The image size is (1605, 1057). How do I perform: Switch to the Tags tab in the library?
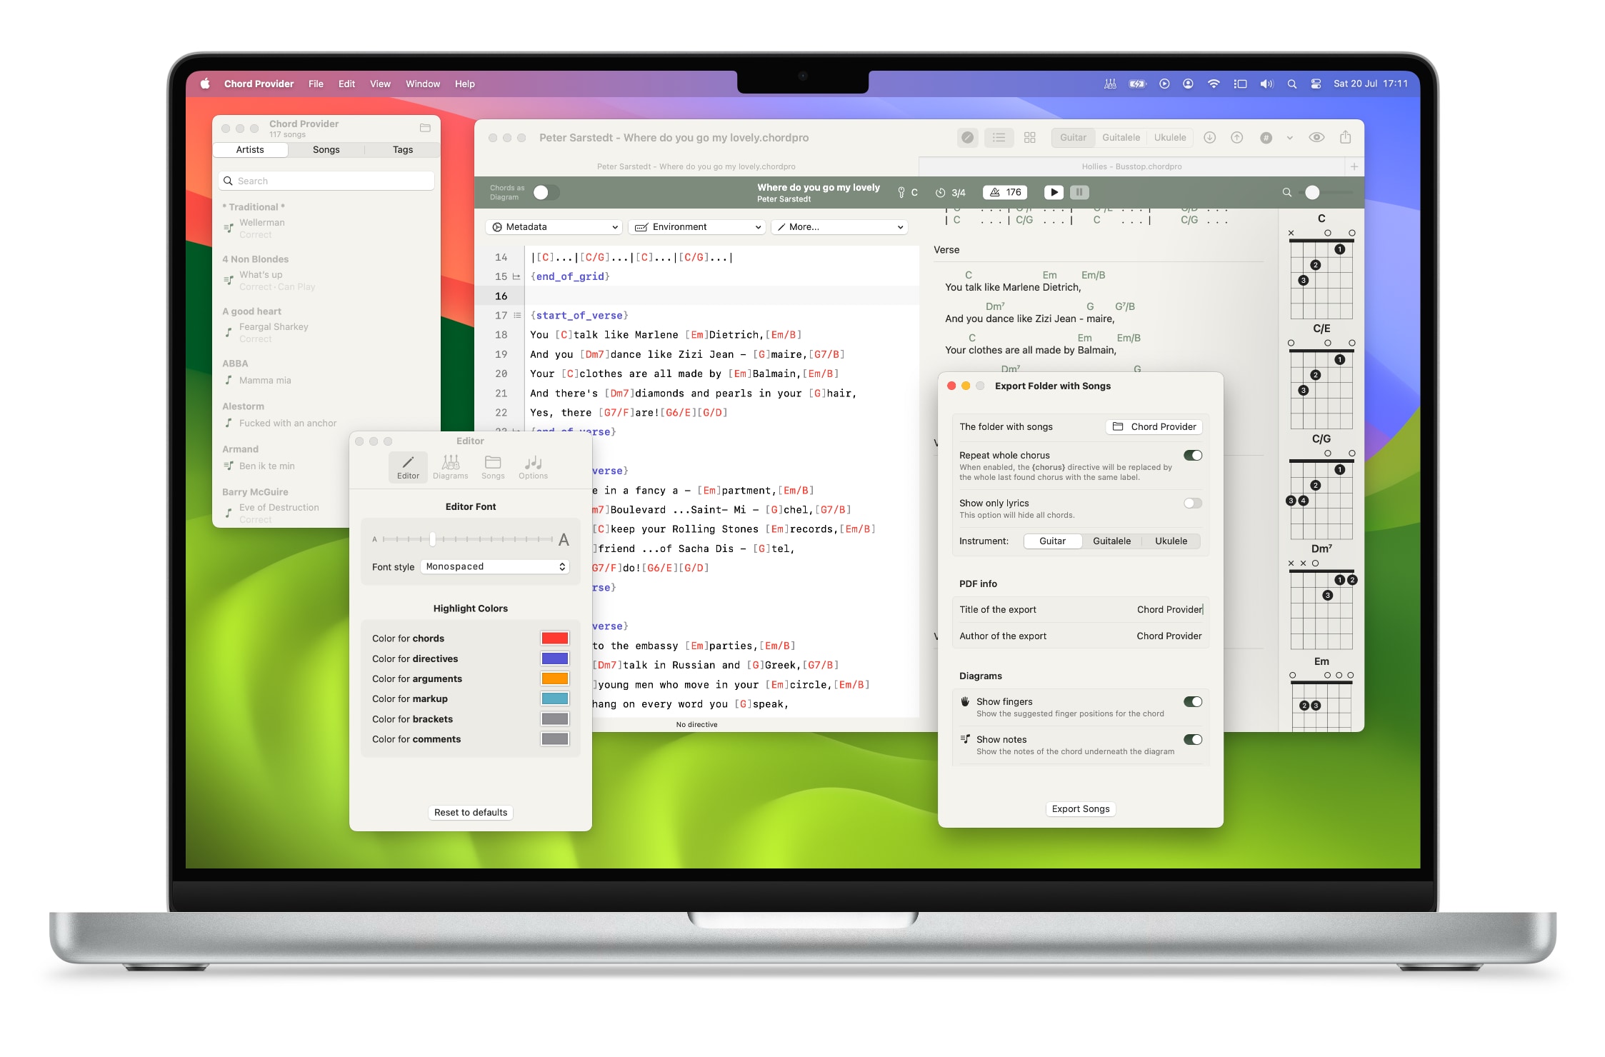tap(402, 149)
